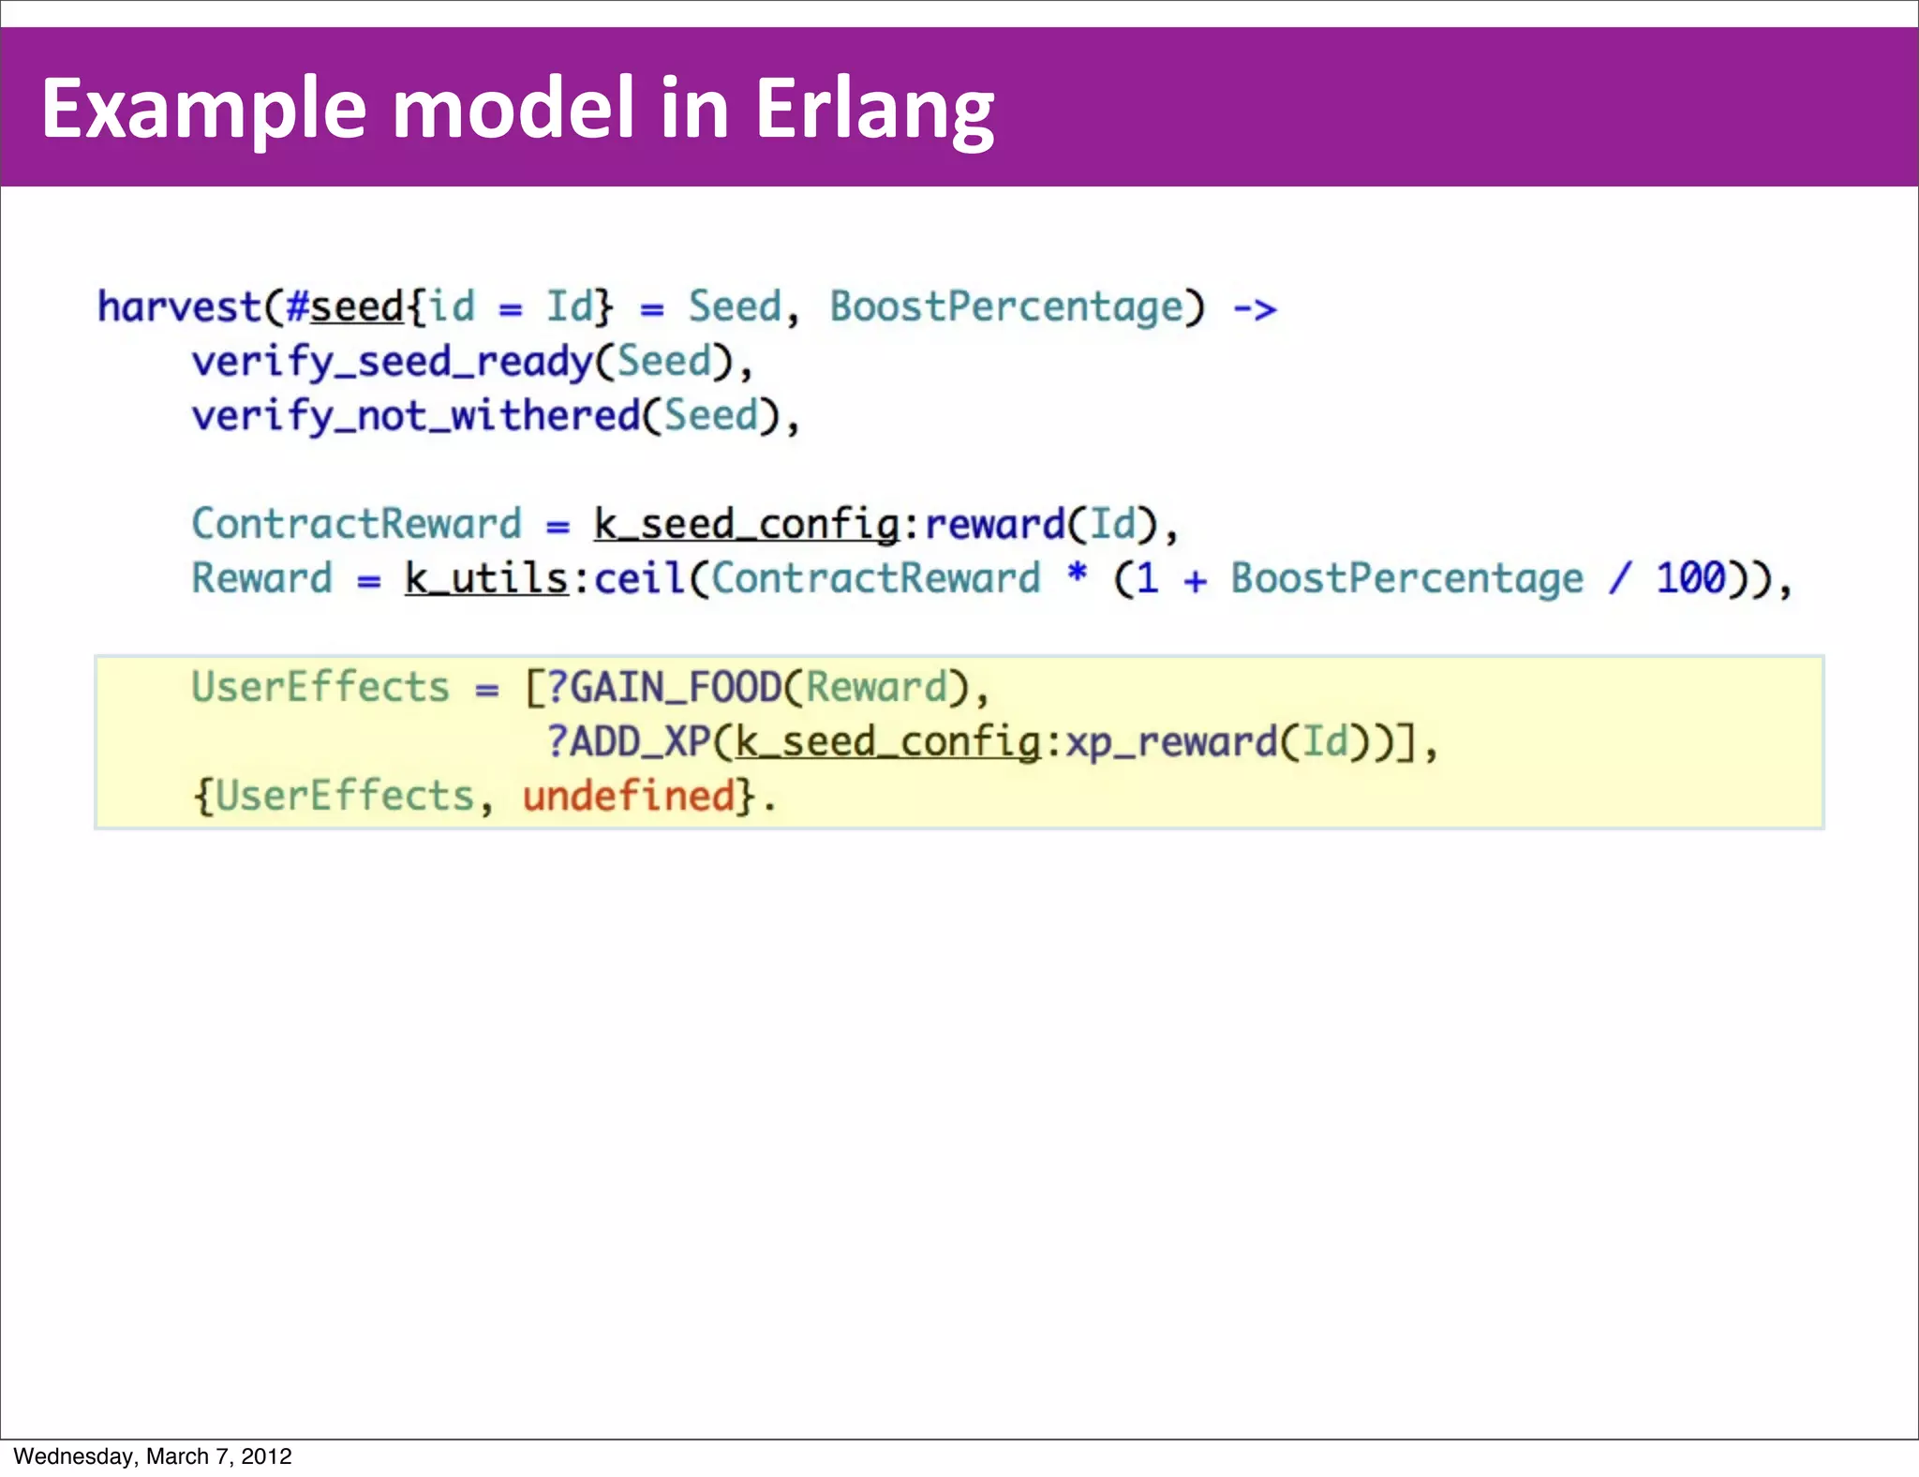The height and width of the screenshot is (1477, 1919).
Task: Click the 'harvest' function name
Action: click(179, 306)
